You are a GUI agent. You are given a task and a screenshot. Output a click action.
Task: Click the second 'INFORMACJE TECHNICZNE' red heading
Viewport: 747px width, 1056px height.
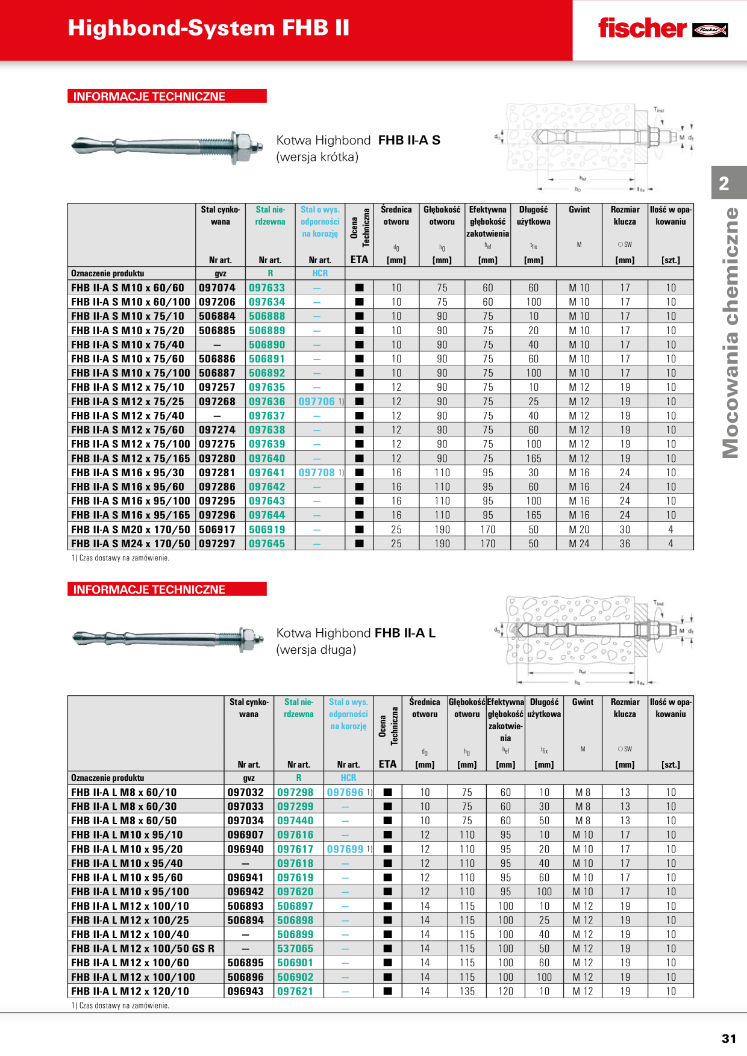pyautogui.click(x=167, y=589)
